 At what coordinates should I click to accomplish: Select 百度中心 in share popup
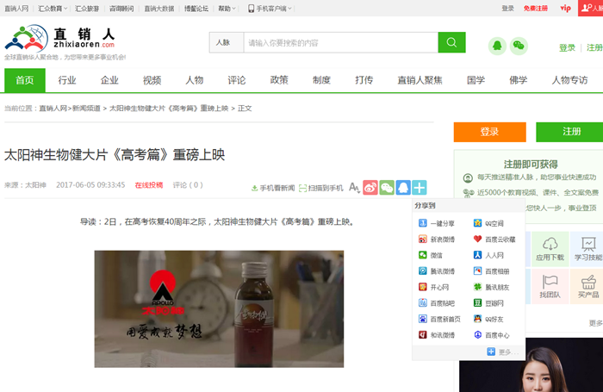[492, 335]
